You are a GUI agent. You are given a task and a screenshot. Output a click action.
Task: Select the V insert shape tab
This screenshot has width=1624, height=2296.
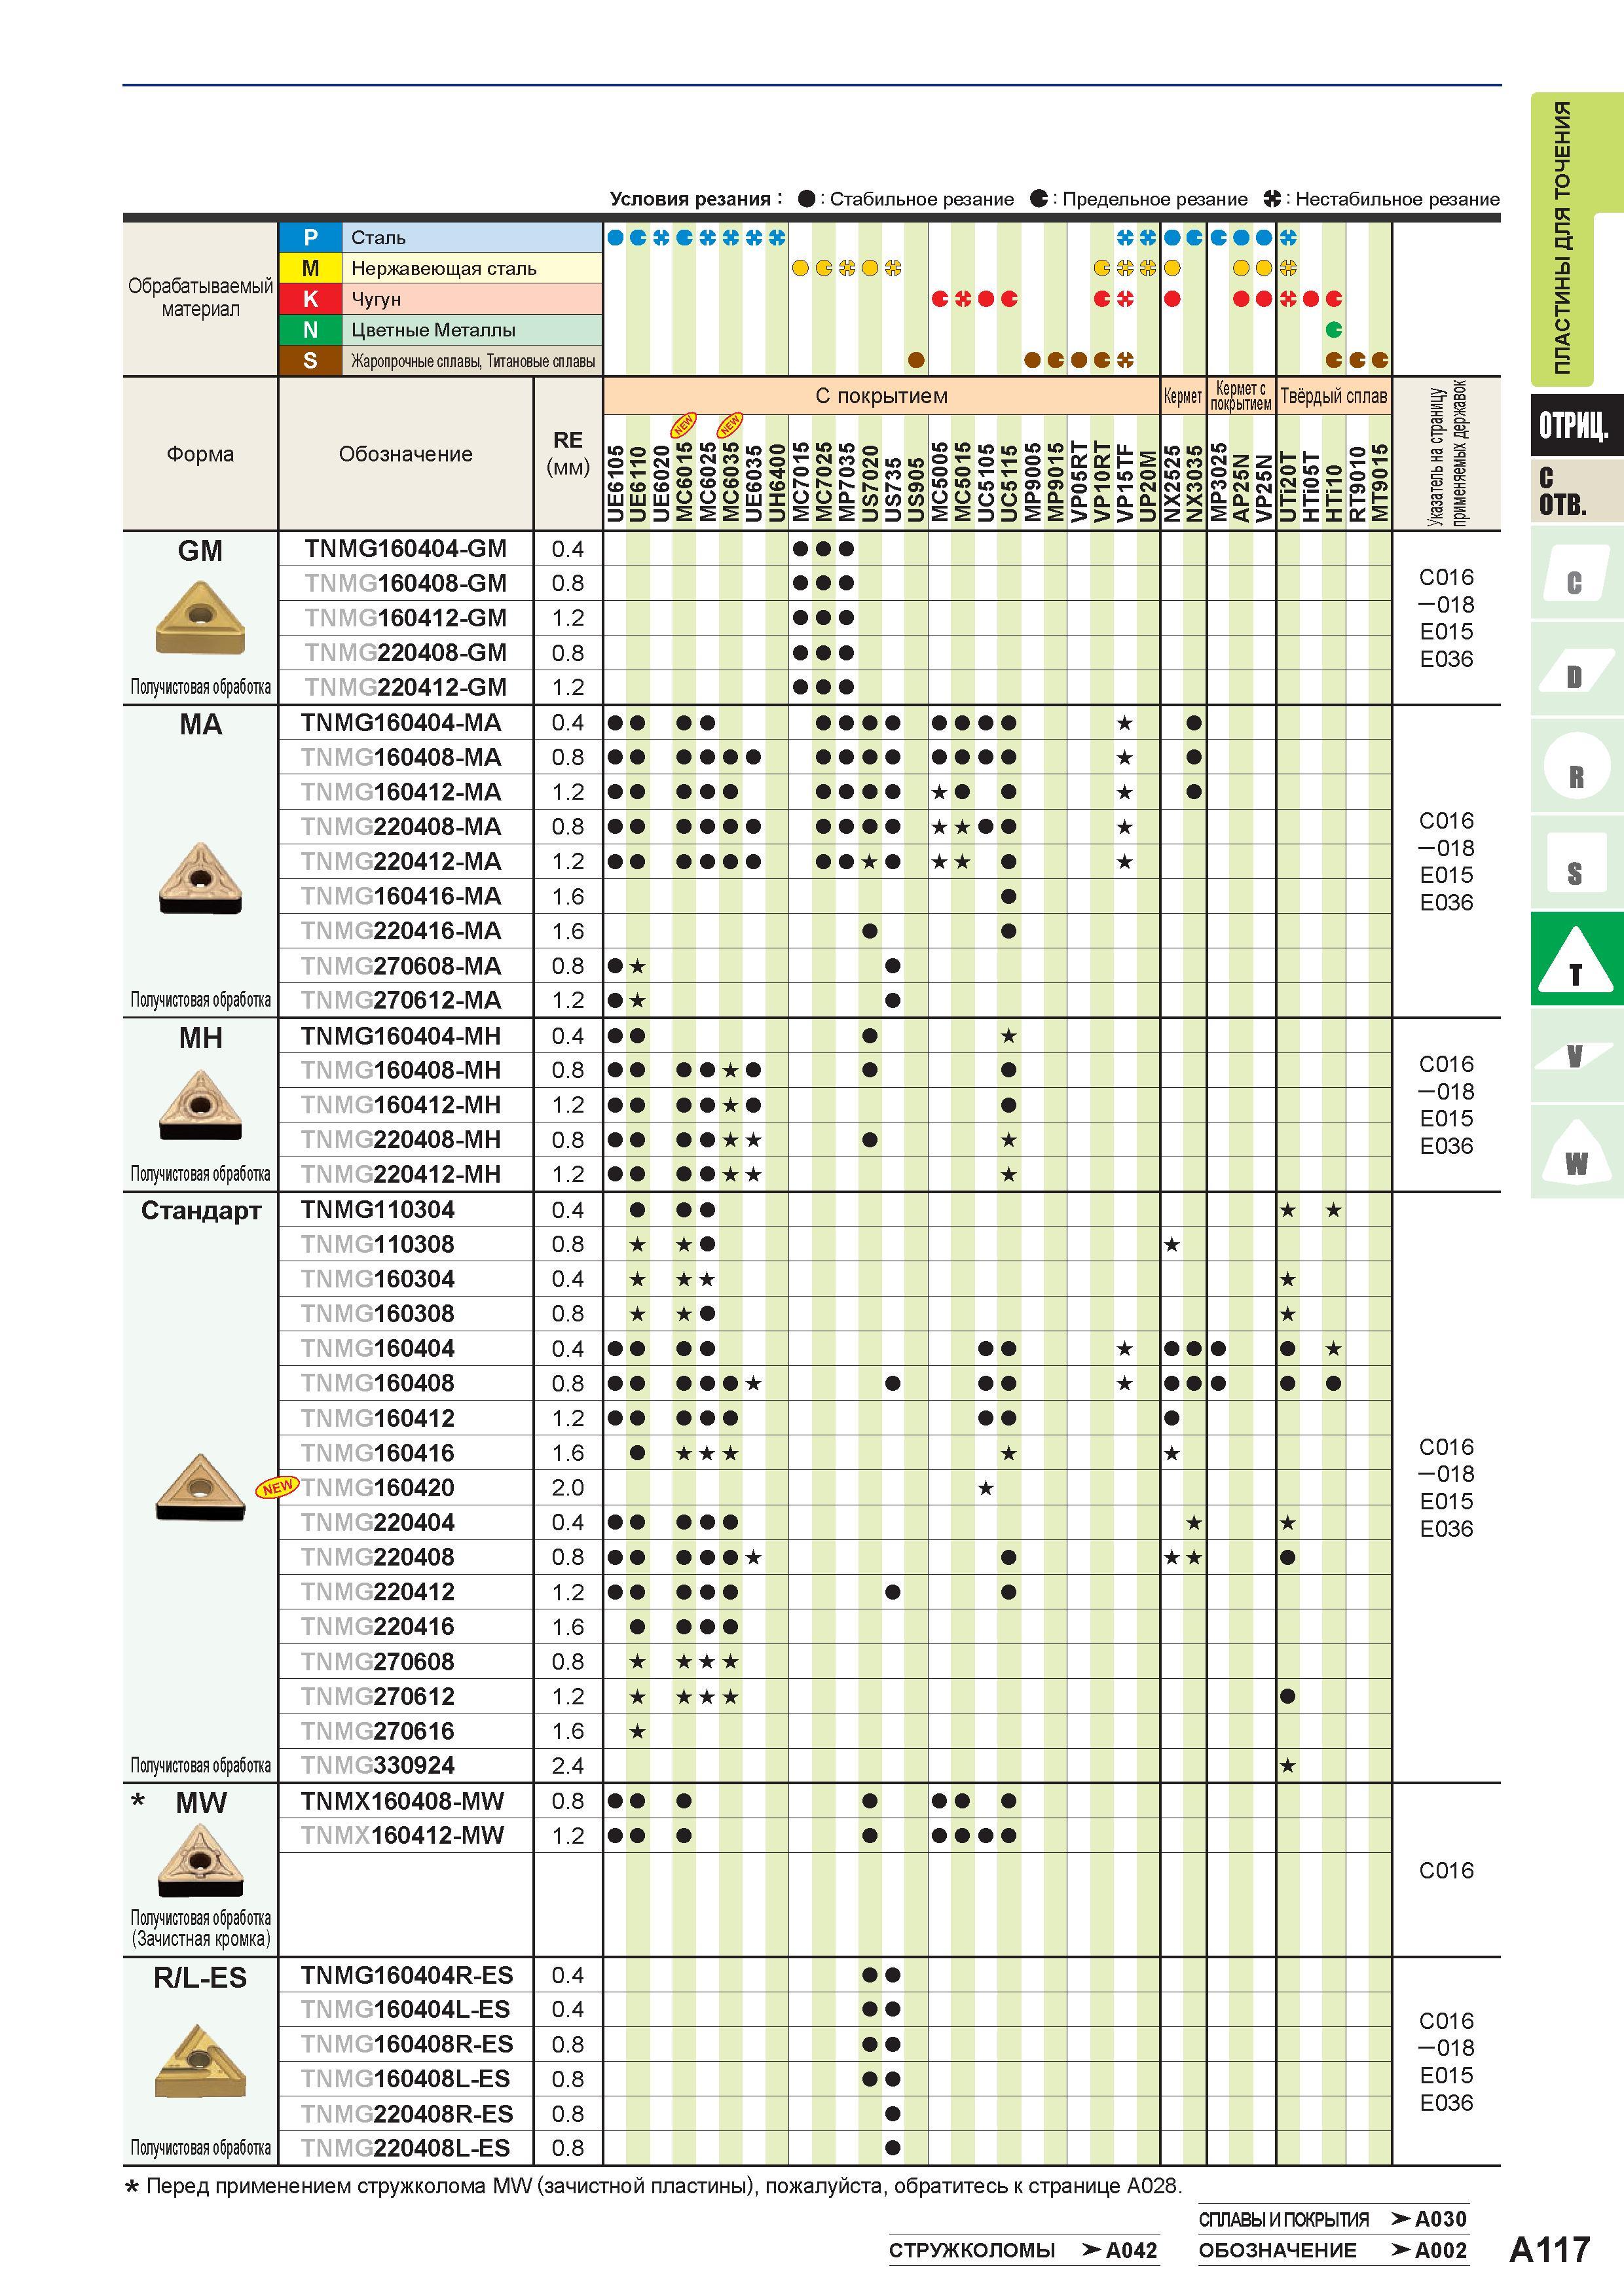tap(1576, 1056)
